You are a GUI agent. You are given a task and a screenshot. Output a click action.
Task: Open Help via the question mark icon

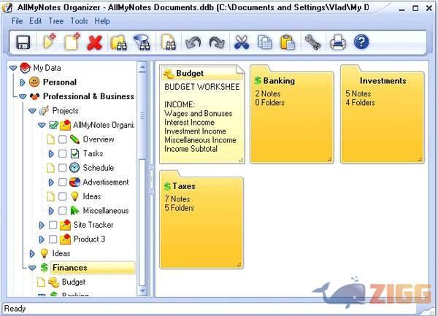point(361,43)
